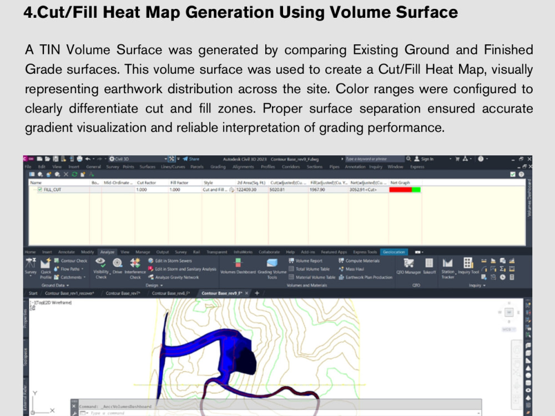555x416 pixels.
Task: Open Edit in Storm Sewers
Action: click(x=170, y=261)
